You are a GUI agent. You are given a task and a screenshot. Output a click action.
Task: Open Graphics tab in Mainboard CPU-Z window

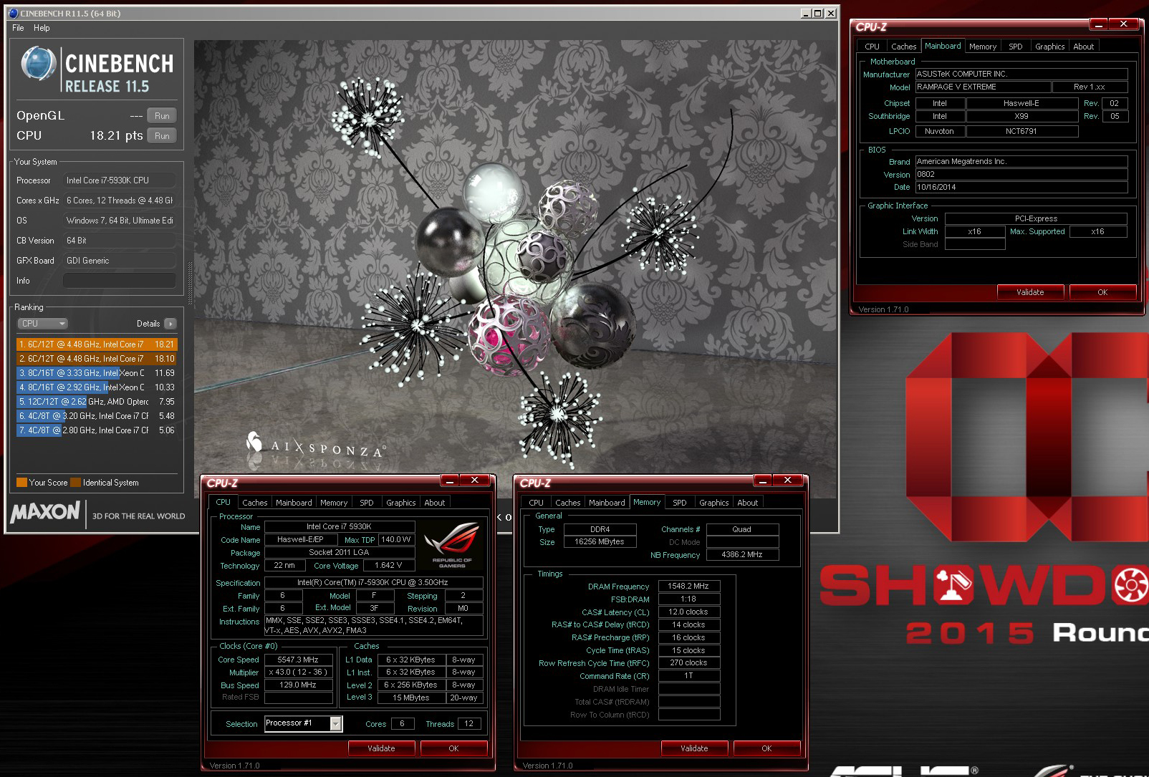[x=1049, y=47]
